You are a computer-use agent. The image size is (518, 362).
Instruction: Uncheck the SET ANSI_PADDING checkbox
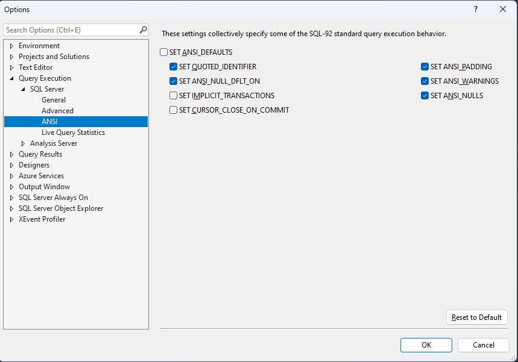[x=425, y=67]
